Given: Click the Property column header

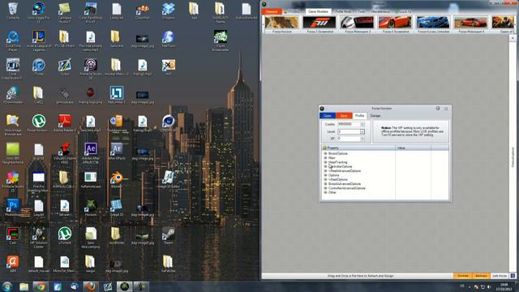Looking at the screenshot, I should (358, 148).
